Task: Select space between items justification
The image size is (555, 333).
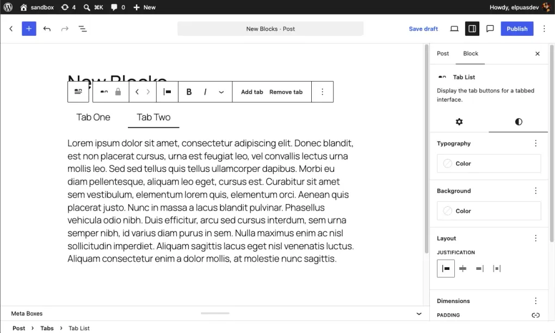Action: click(x=497, y=269)
